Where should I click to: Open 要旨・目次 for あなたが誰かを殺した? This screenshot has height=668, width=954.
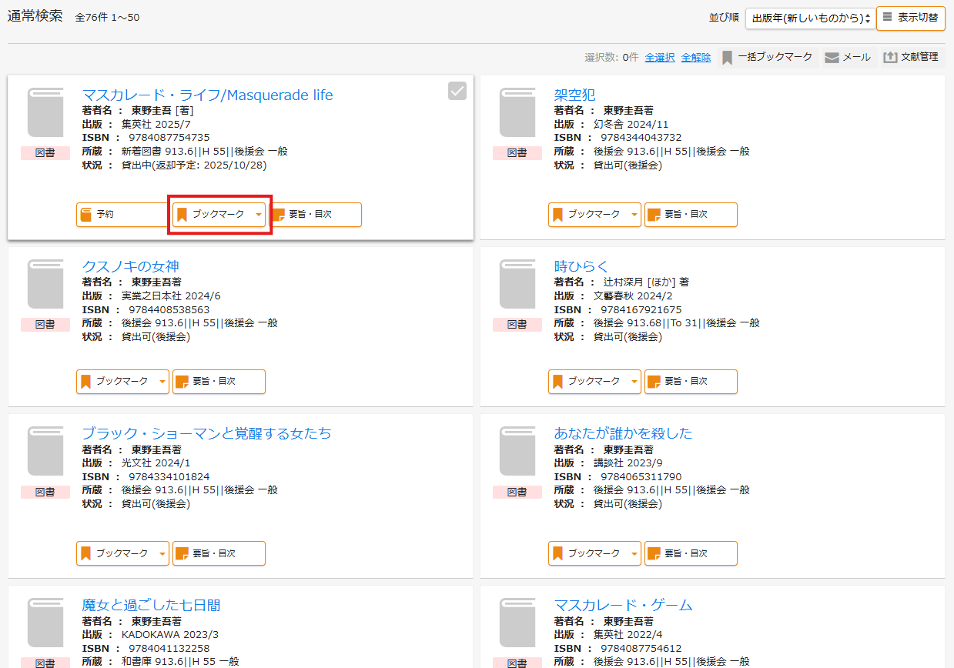pyautogui.click(x=691, y=553)
